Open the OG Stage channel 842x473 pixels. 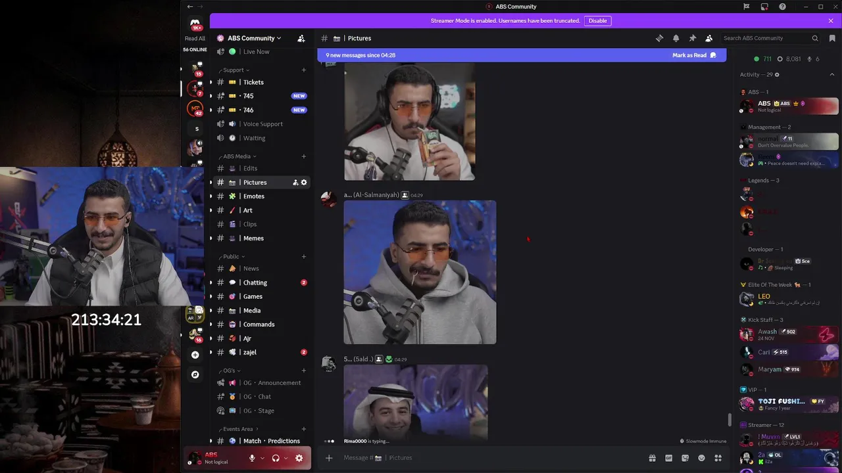[x=262, y=411]
